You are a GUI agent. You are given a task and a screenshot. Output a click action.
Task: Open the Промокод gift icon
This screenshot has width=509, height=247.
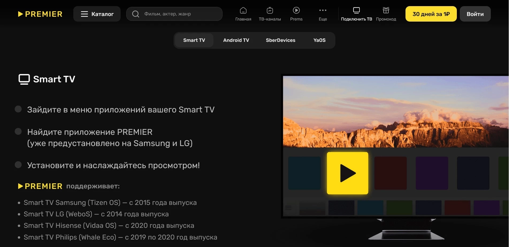(386, 10)
